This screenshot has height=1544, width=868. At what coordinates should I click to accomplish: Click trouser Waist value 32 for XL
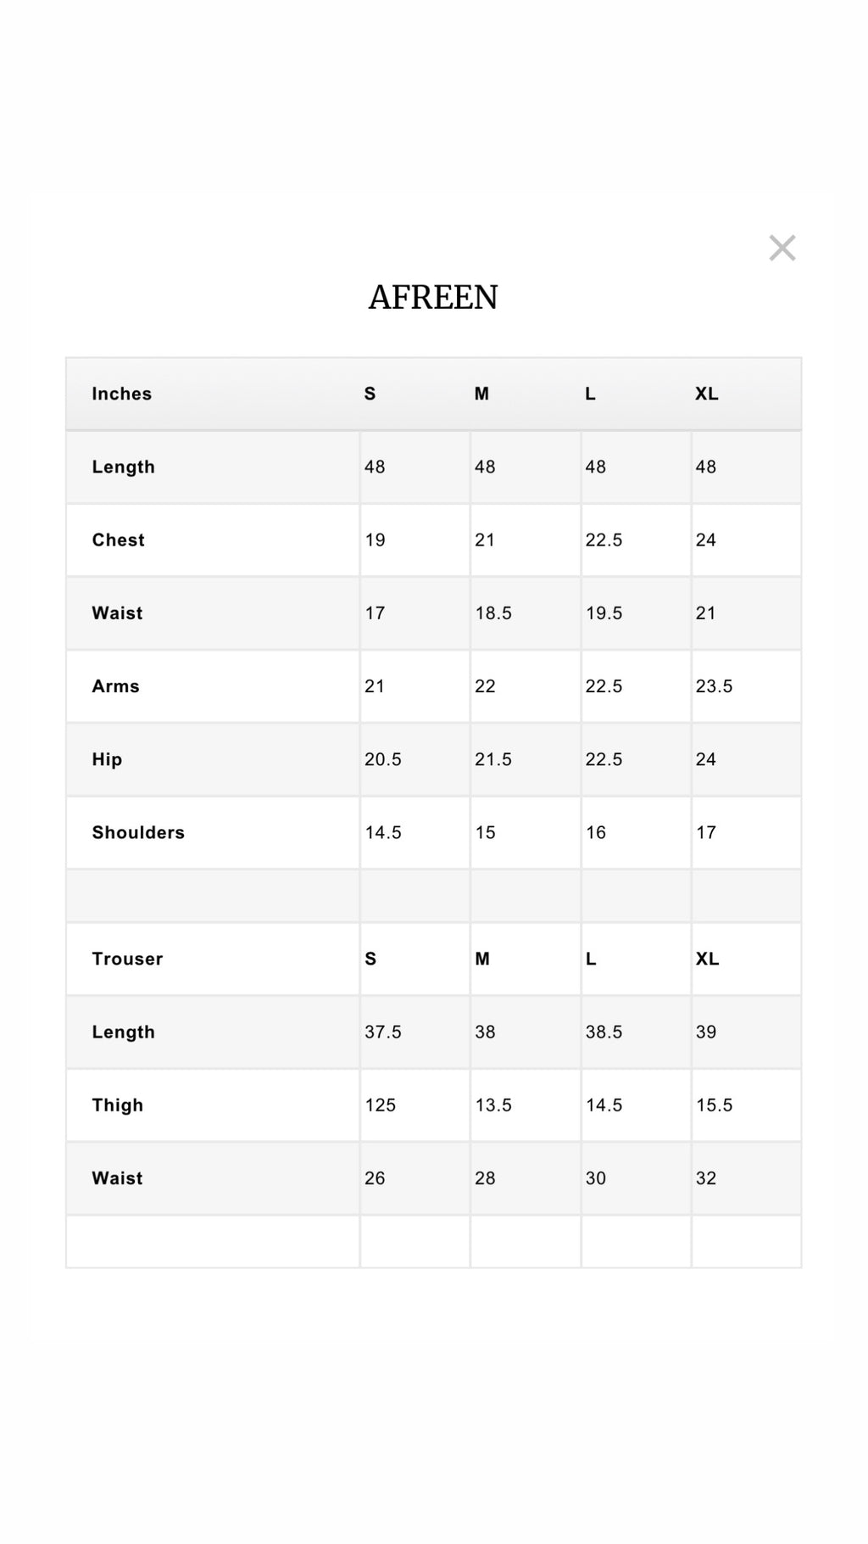[706, 1178]
